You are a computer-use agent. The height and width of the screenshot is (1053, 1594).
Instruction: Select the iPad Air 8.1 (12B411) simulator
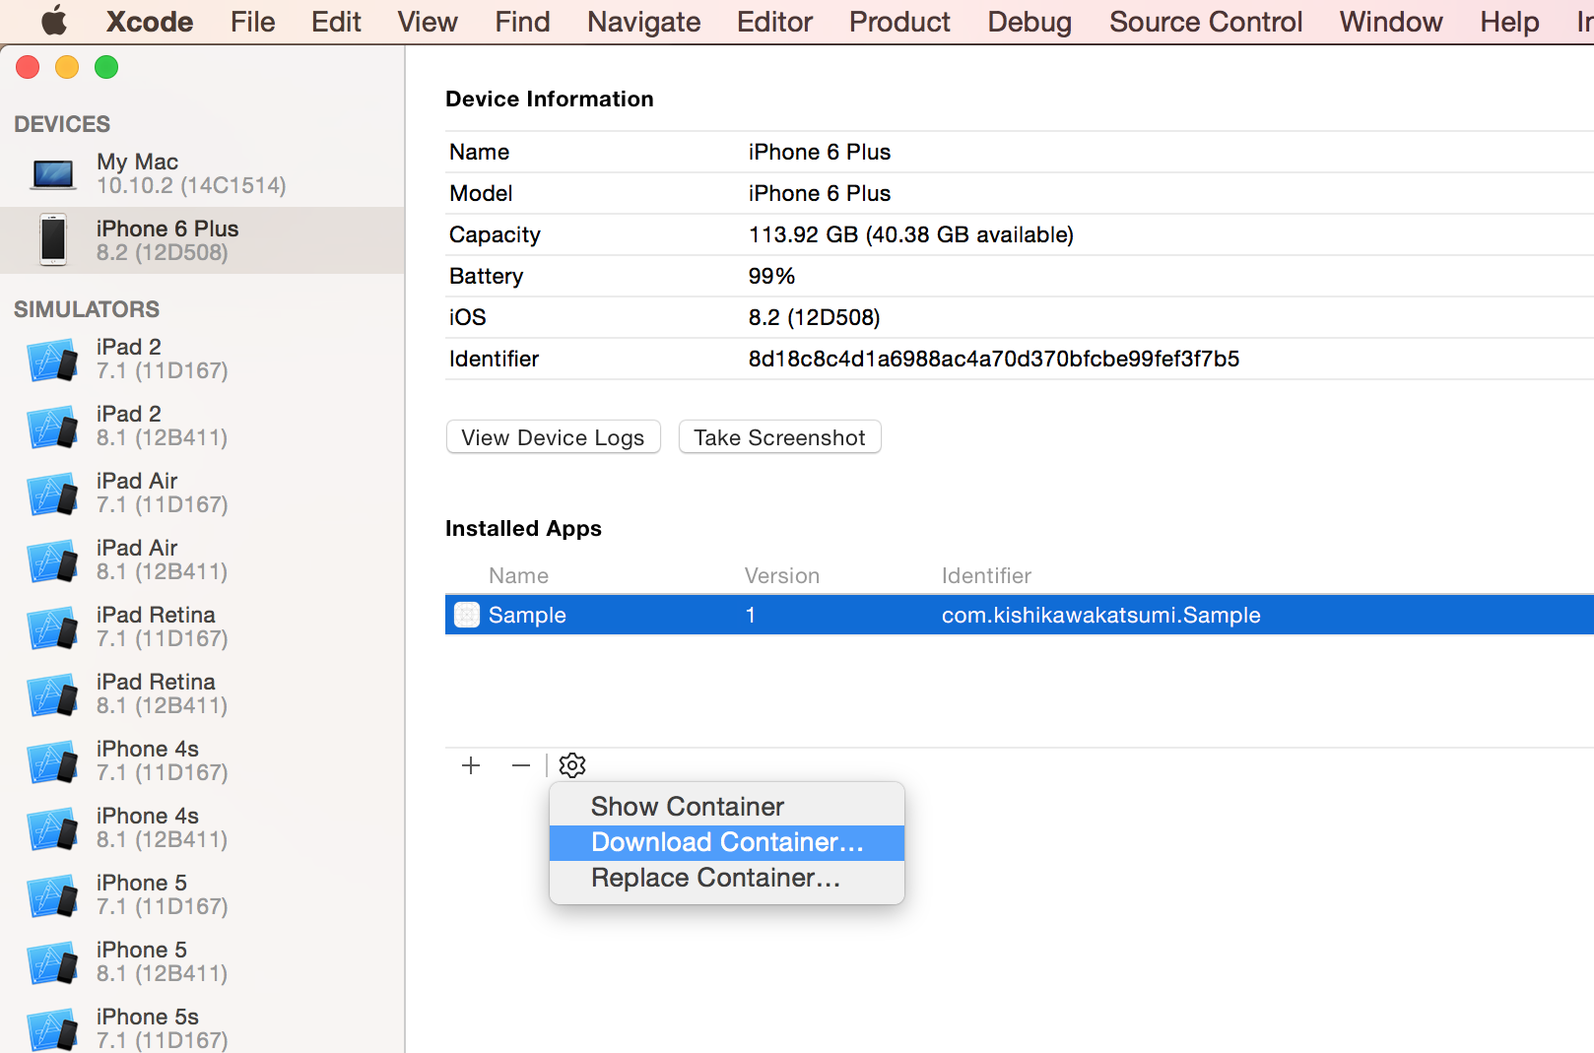click(202, 559)
